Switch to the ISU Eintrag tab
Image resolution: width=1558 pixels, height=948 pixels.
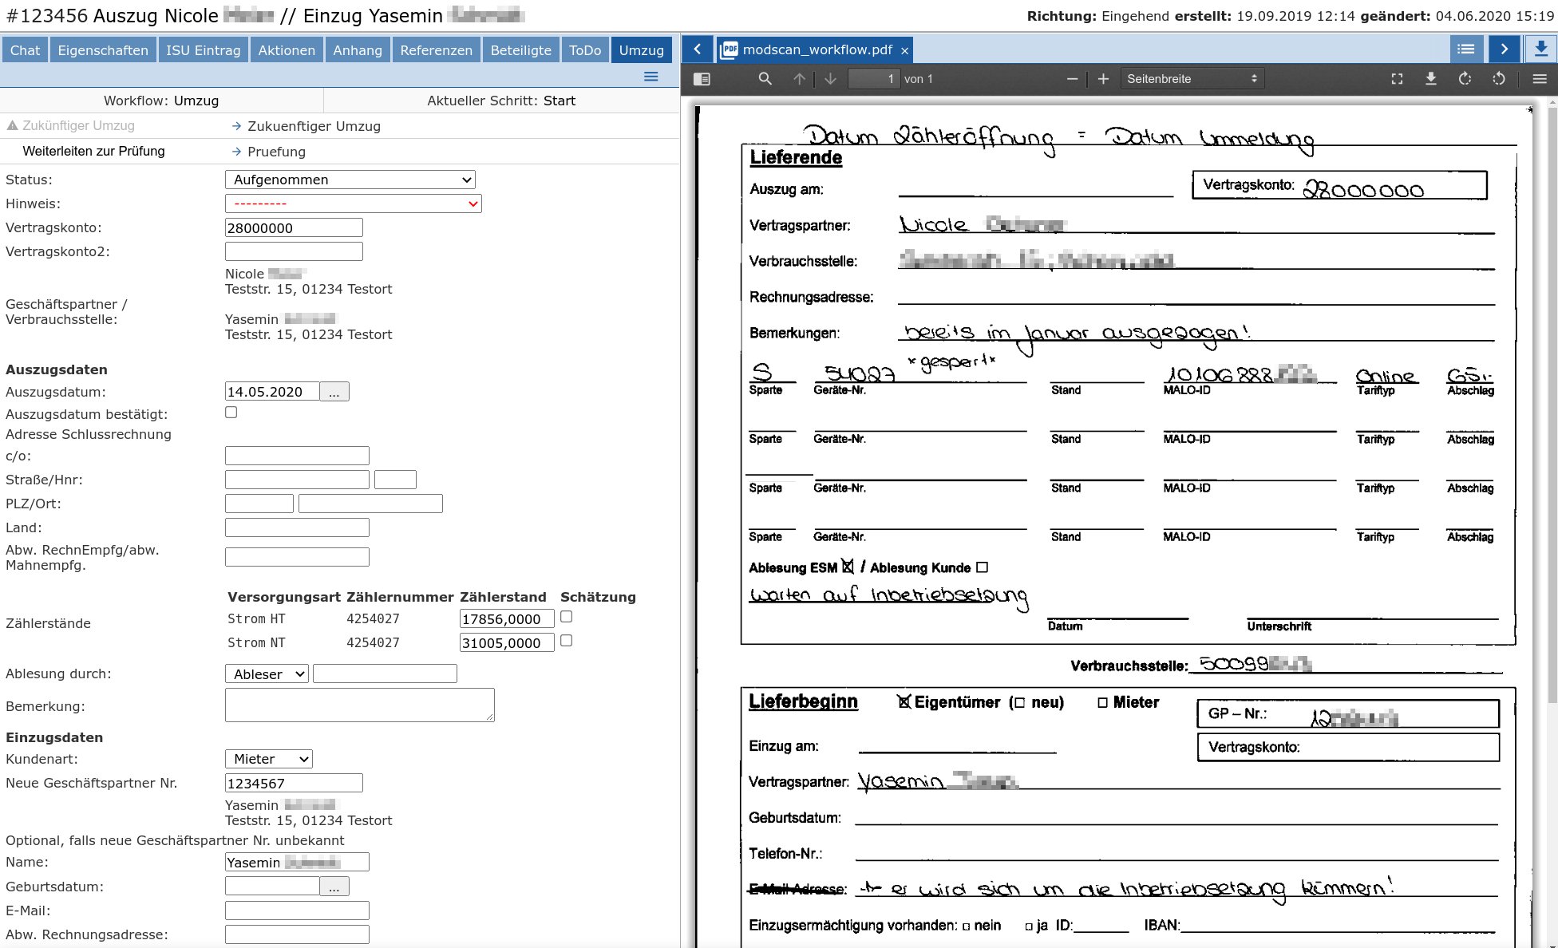pyautogui.click(x=204, y=50)
